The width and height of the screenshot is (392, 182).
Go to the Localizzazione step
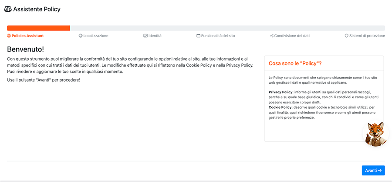click(x=96, y=36)
